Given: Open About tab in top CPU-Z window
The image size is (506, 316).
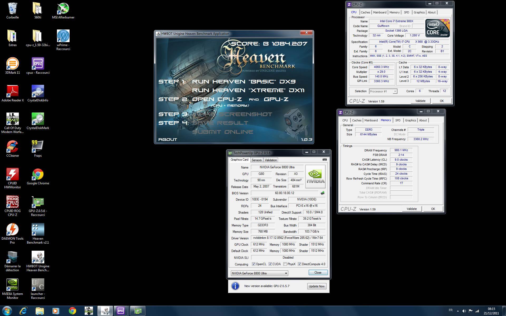Looking at the screenshot, I should click(432, 12).
